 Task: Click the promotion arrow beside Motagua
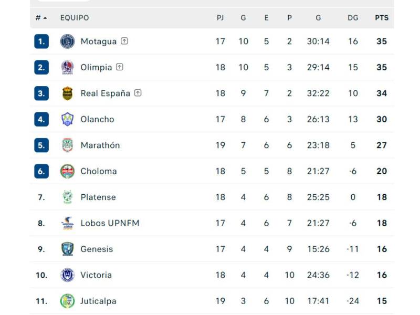(x=123, y=41)
